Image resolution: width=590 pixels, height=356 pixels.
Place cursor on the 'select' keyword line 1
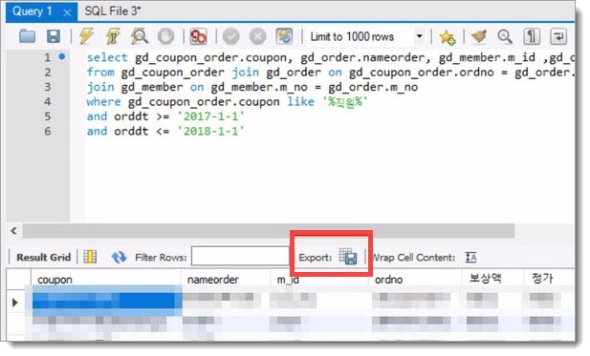point(107,57)
